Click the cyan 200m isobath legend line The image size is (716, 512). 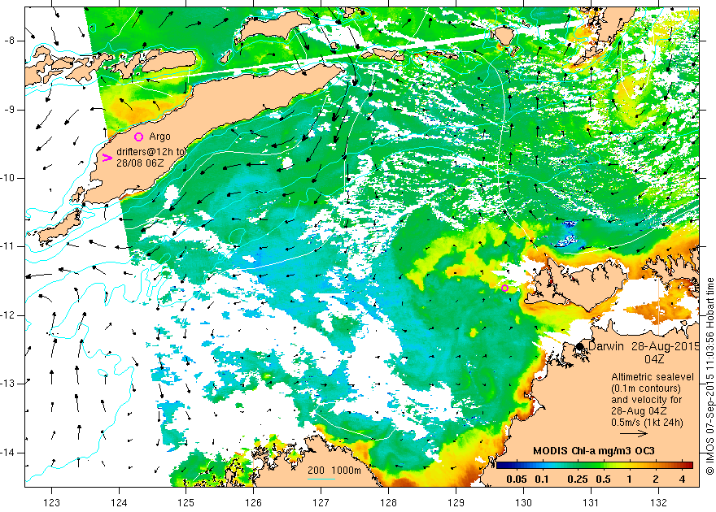click(x=321, y=479)
